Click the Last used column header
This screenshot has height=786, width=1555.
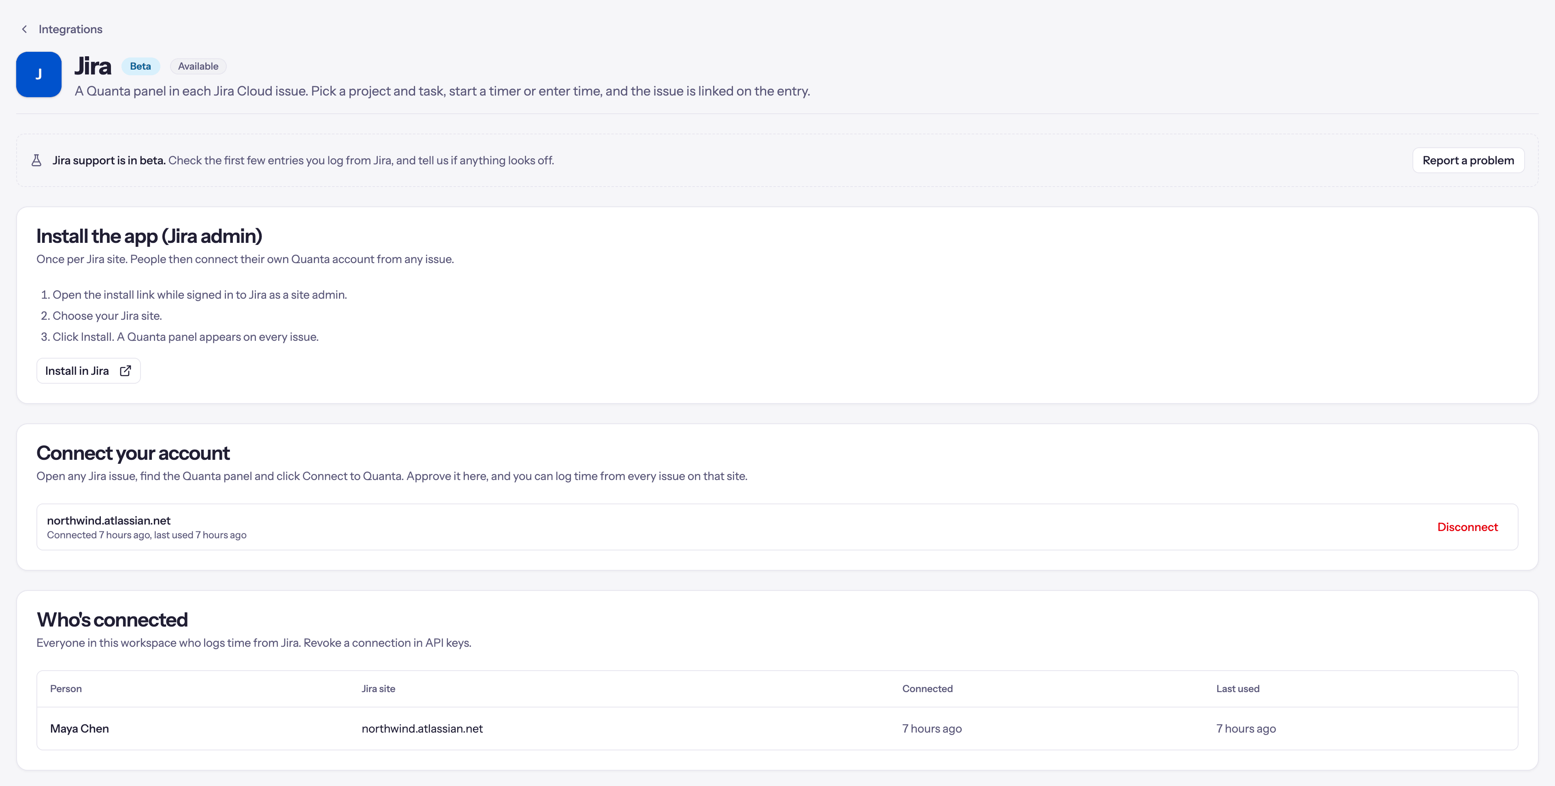(x=1238, y=689)
